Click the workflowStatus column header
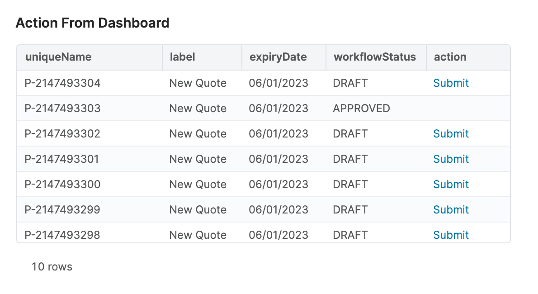This screenshot has height=294, width=538. [x=375, y=57]
